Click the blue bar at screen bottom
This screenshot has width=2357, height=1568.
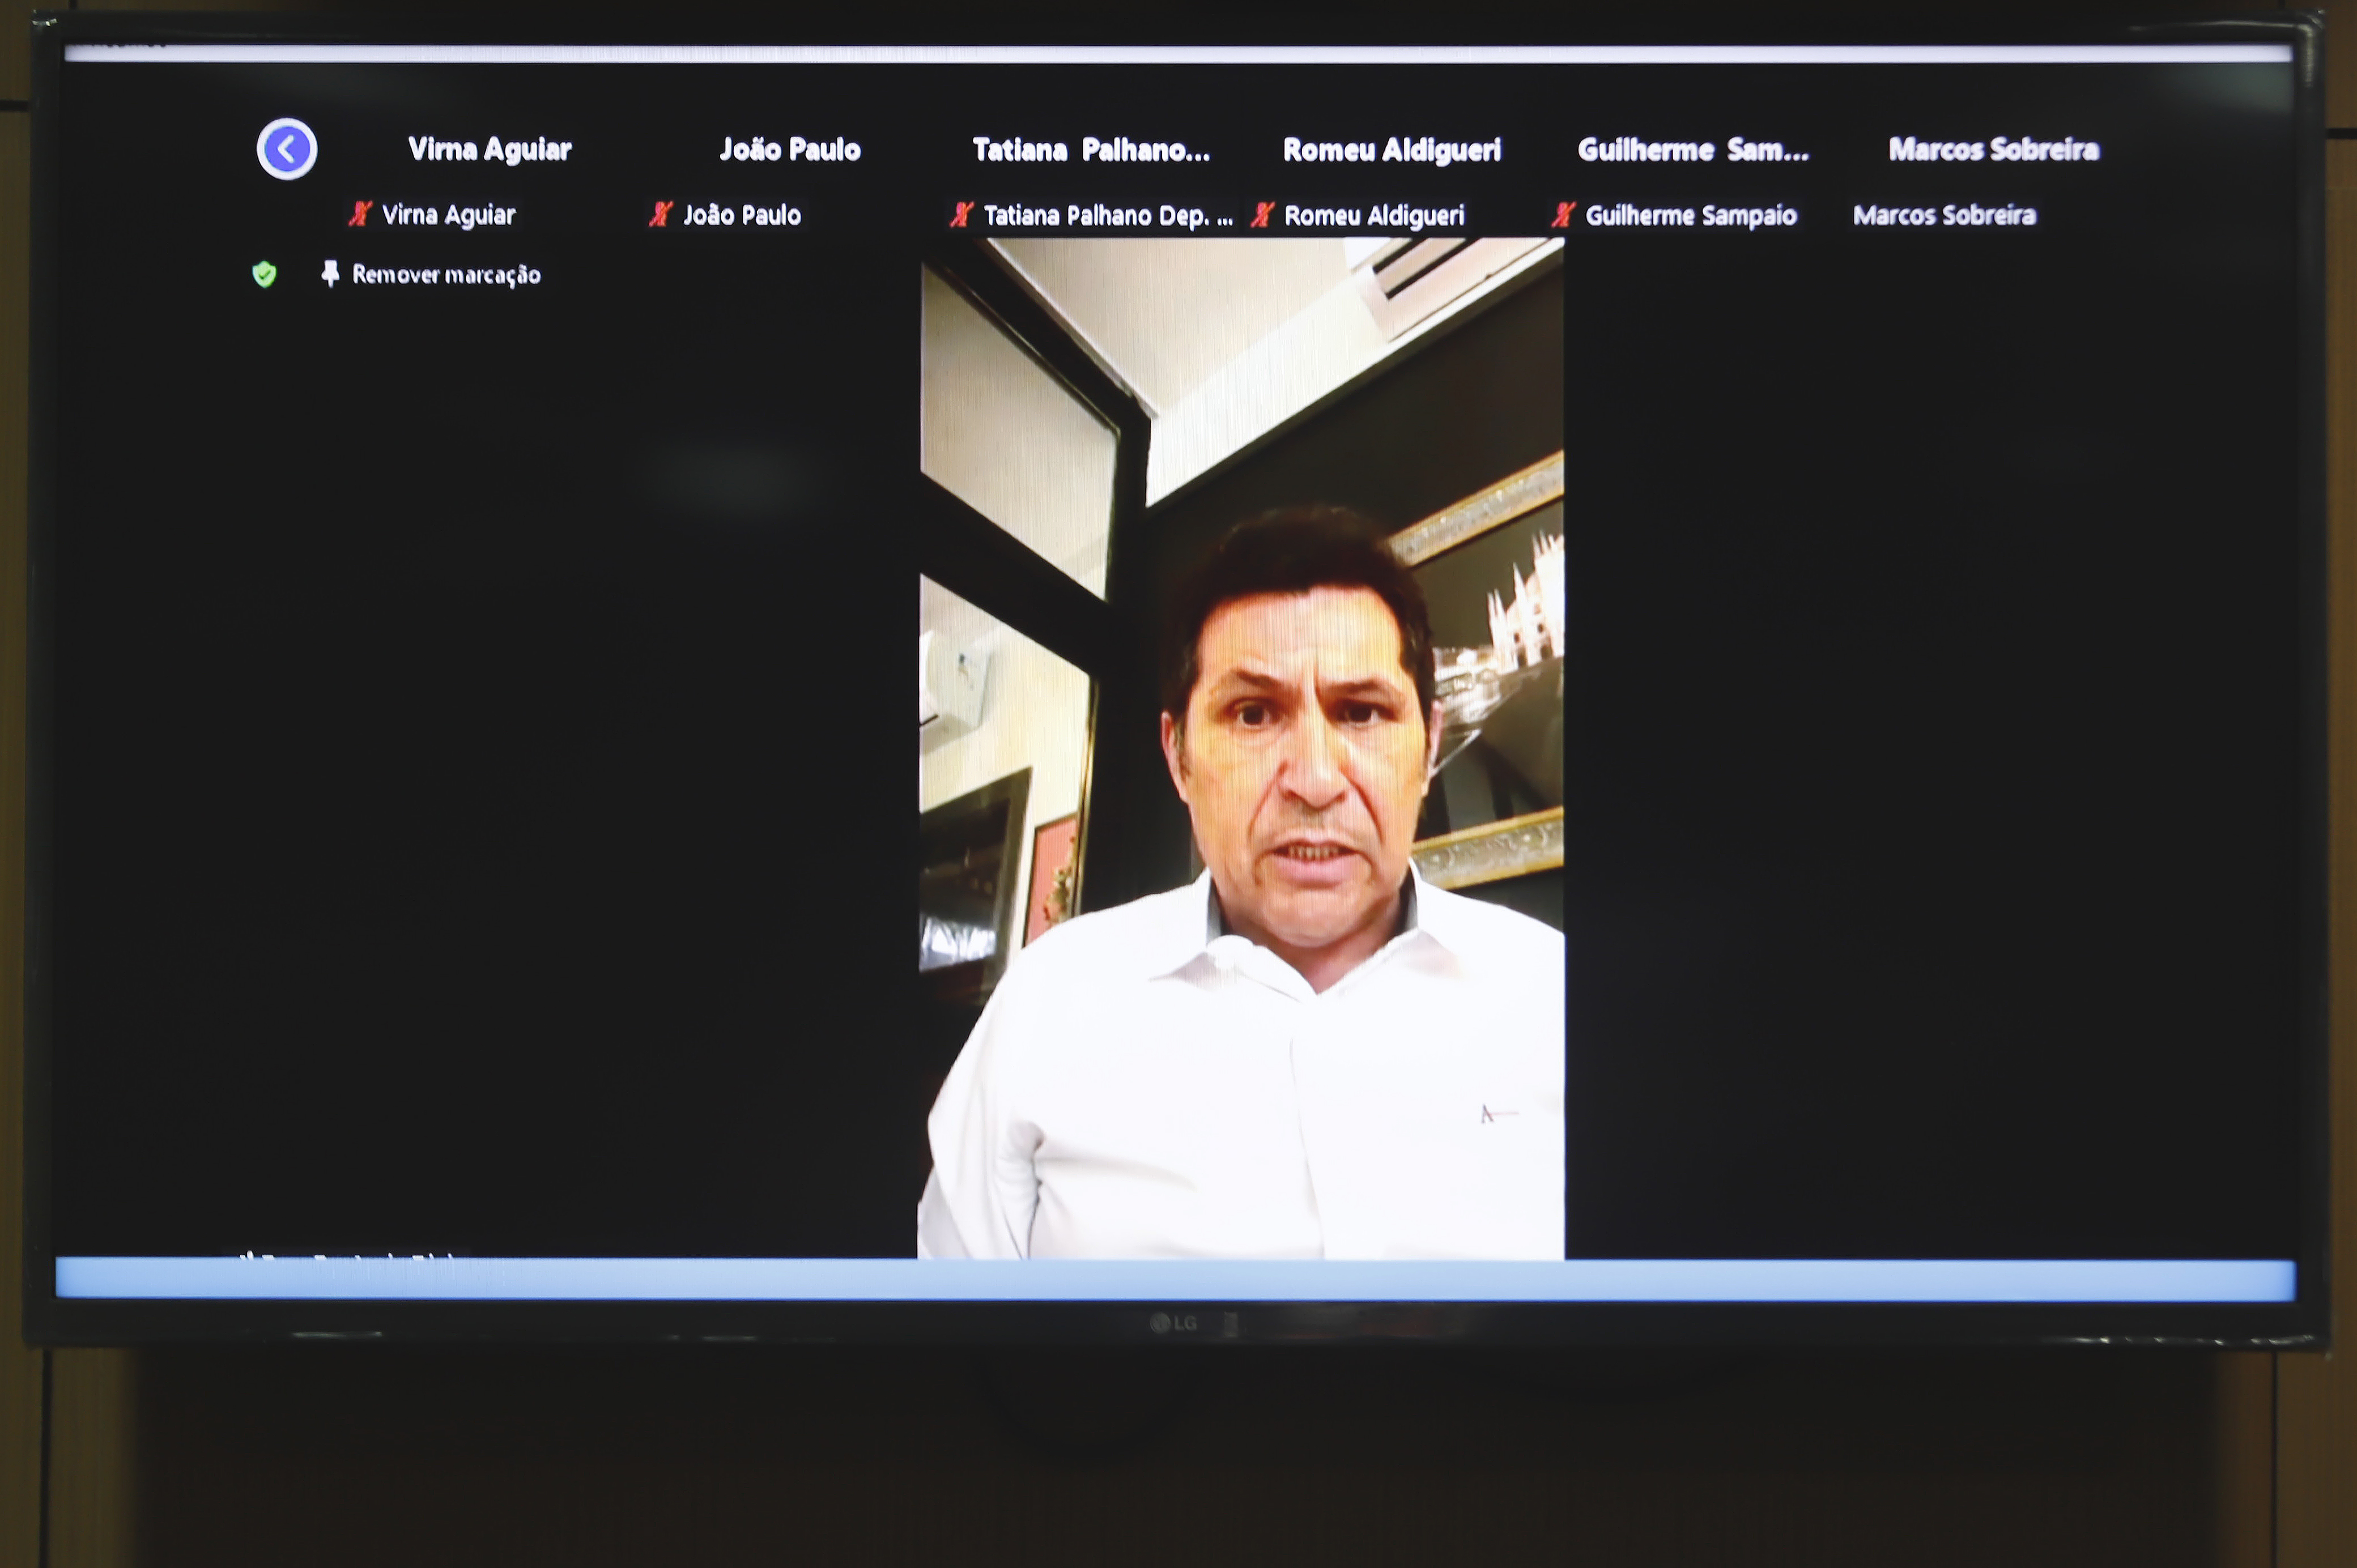tap(1175, 1279)
